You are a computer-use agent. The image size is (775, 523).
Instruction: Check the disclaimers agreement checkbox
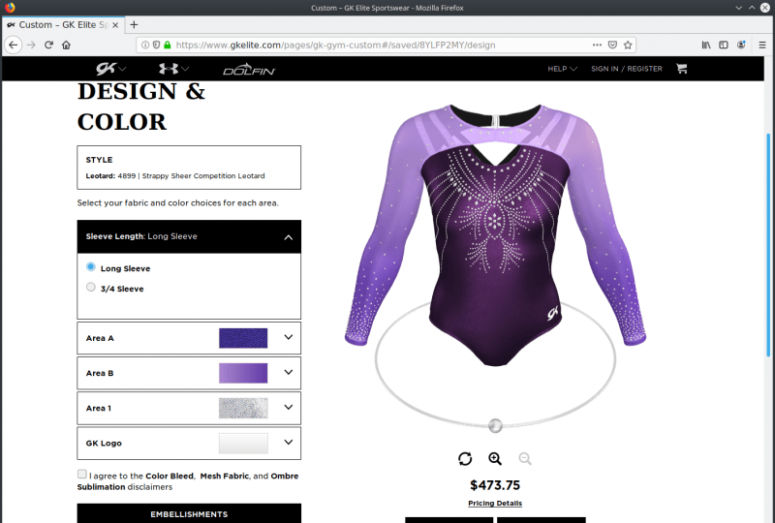pos(82,474)
